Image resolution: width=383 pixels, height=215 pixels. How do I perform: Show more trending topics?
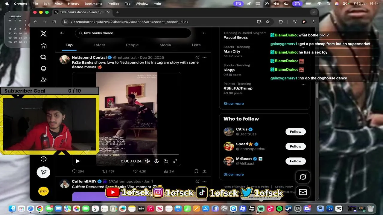tap(233, 104)
